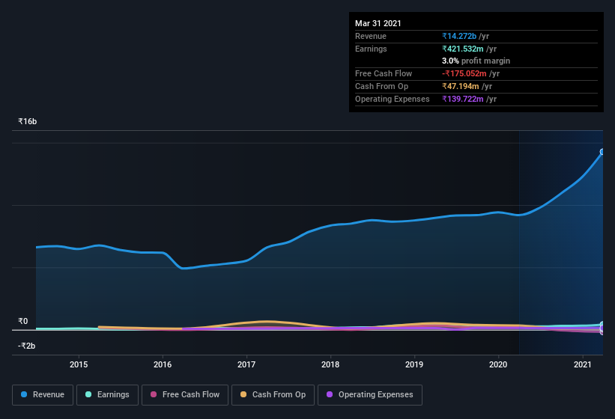Click the ₹16b y-axis label
Viewport: 615px width, 419px height.
(x=28, y=121)
